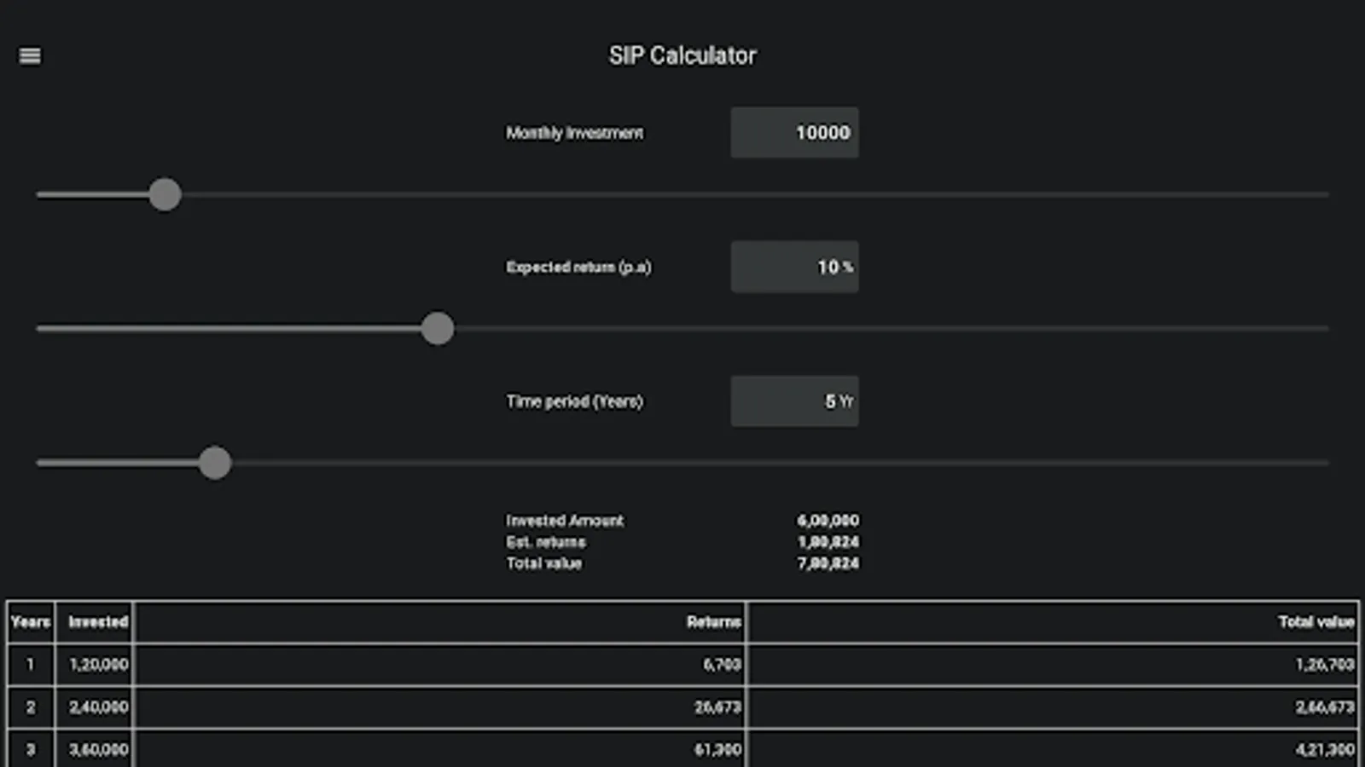Click the Monthly Investment input field
The height and width of the screenshot is (767, 1365).
click(x=794, y=132)
